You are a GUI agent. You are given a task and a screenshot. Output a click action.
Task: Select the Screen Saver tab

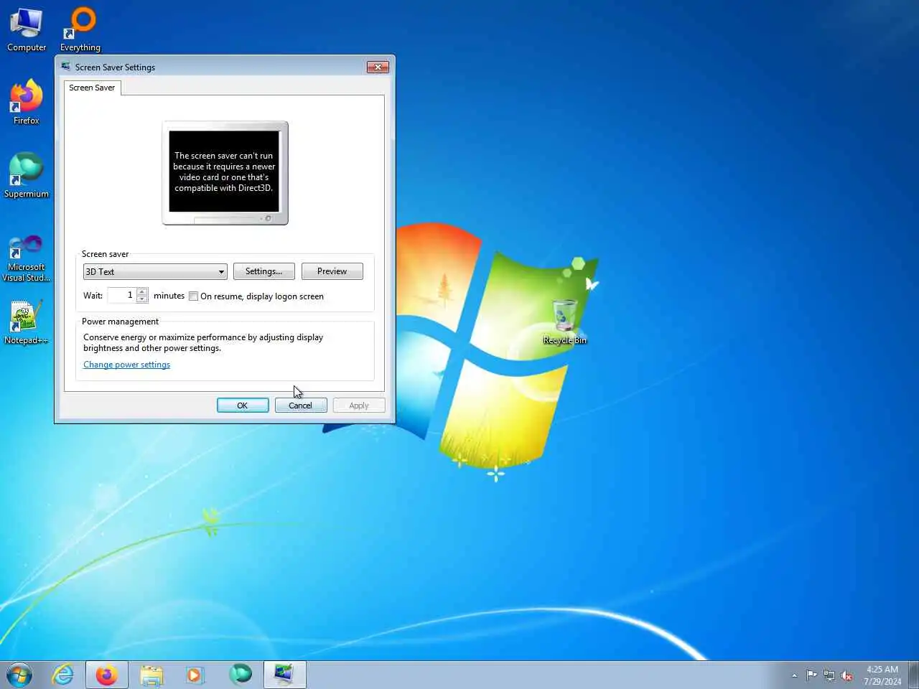click(x=92, y=88)
